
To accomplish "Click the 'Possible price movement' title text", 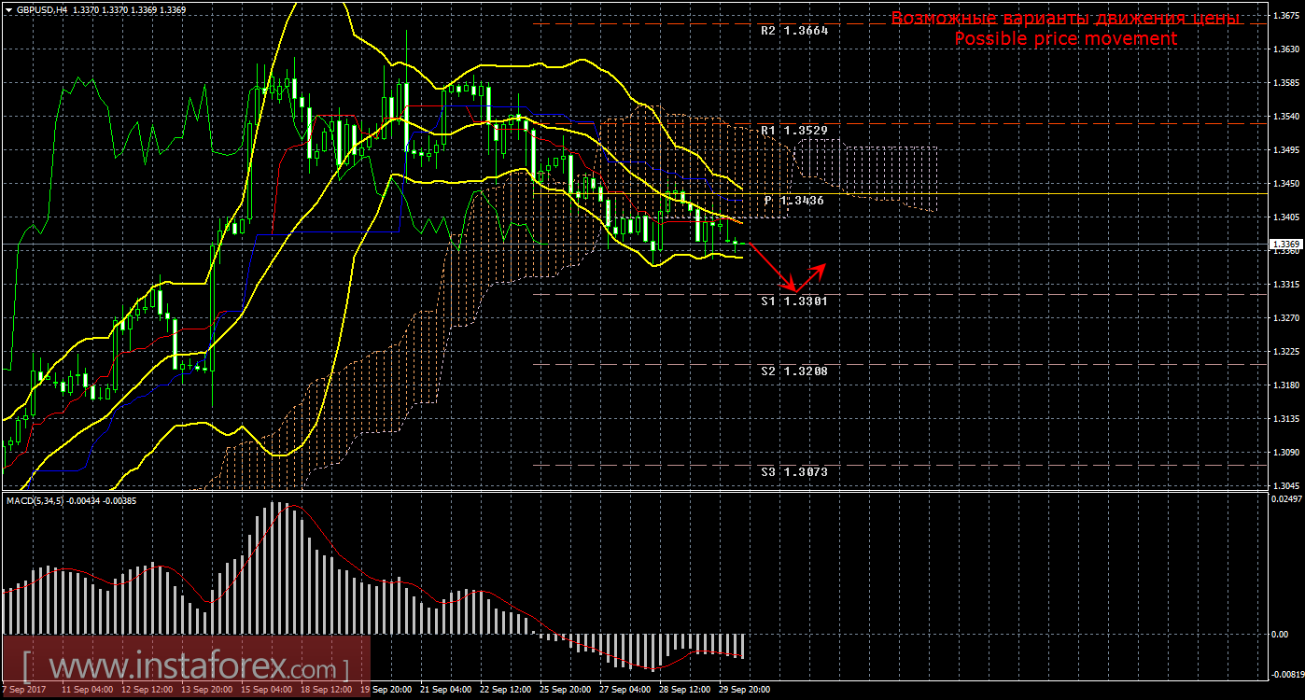I will click(1065, 38).
